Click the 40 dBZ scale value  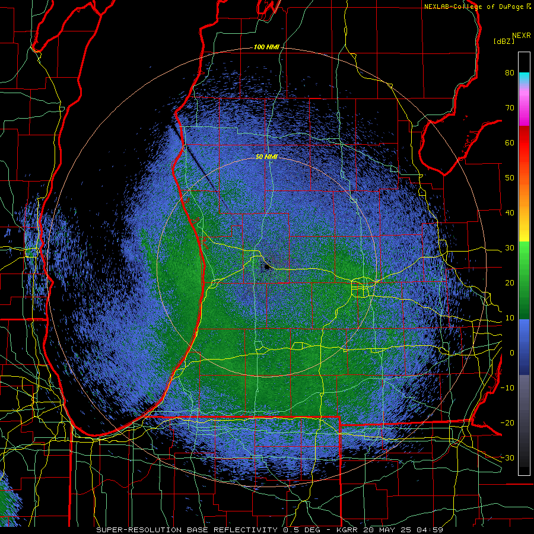coord(510,213)
